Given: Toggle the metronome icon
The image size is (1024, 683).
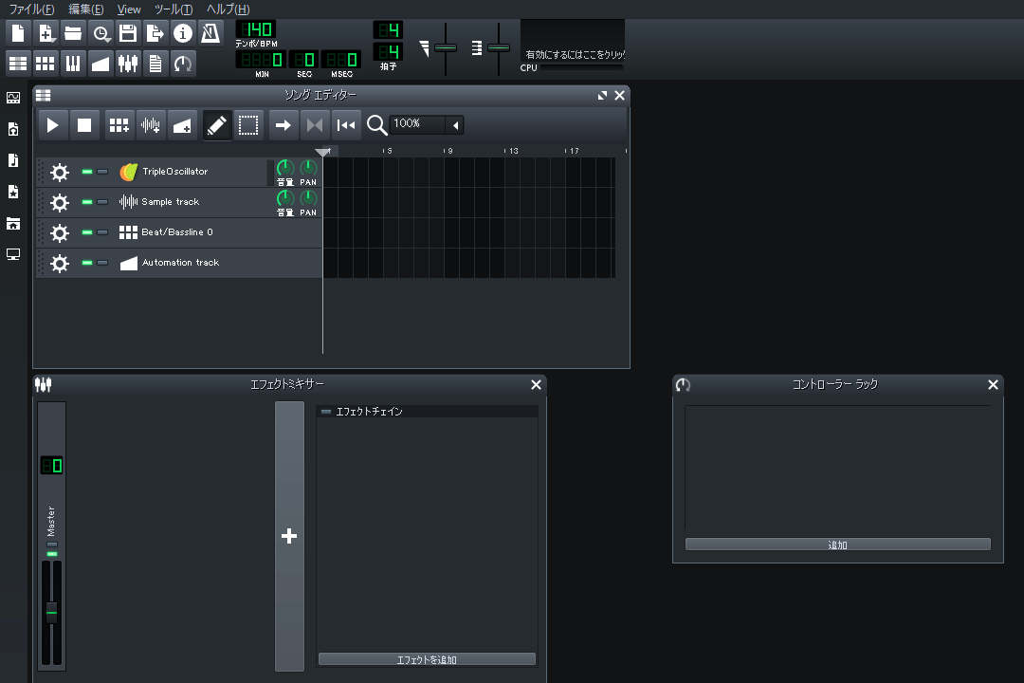Looking at the screenshot, I should 210,33.
